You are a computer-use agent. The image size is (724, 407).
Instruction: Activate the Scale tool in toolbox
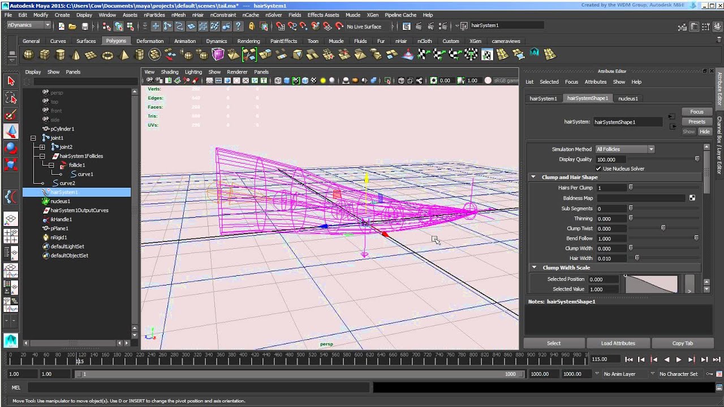(x=11, y=164)
